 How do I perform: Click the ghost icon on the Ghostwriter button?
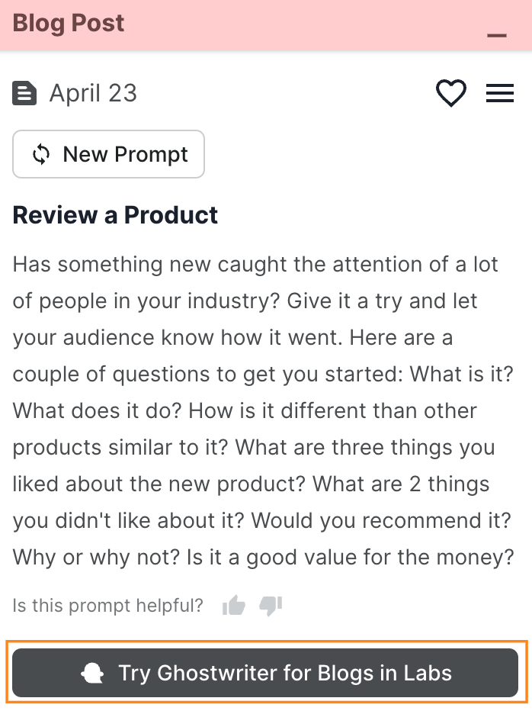(93, 674)
